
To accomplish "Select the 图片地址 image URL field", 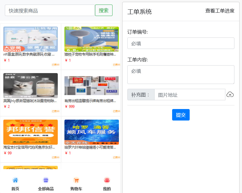I will [189, 95].
